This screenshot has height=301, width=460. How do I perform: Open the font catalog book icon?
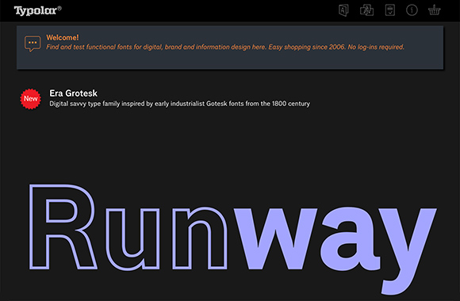(343, 10)
